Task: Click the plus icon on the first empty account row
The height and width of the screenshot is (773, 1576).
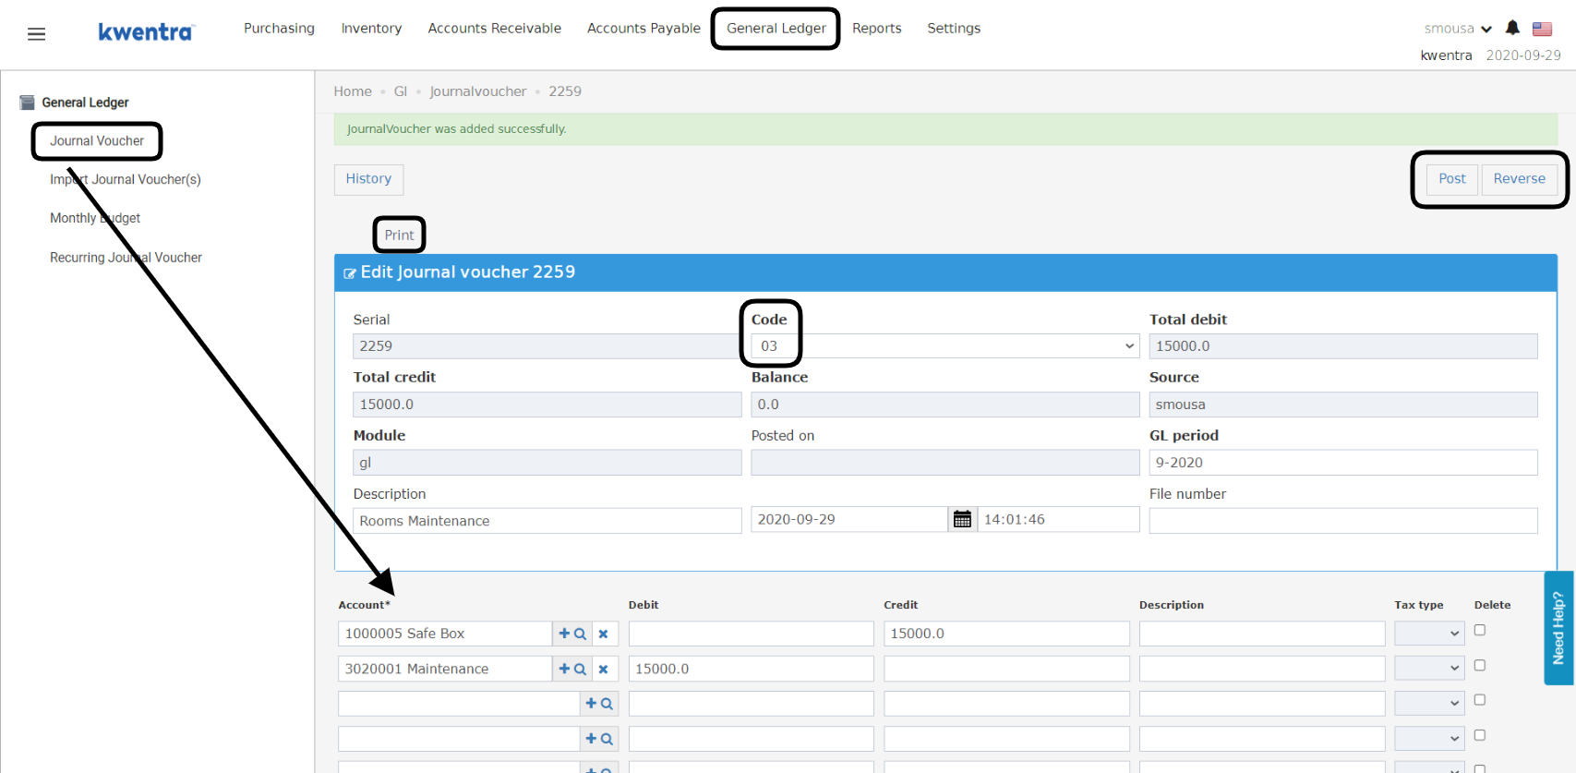Action: (x=591, y=704)
